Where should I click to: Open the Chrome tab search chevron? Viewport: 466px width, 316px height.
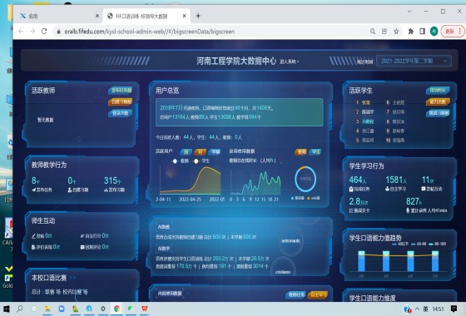point(409,12)
